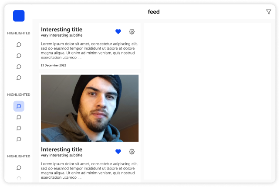Select the third chat icon in first group
The image size is (280, 187).
(19, 67)
